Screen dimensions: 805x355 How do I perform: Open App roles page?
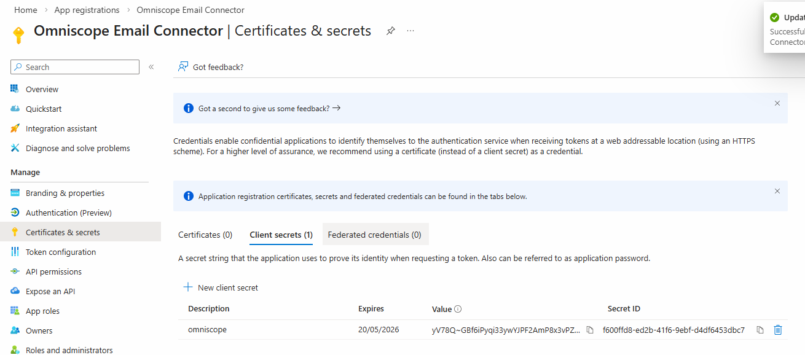[42, 311]
